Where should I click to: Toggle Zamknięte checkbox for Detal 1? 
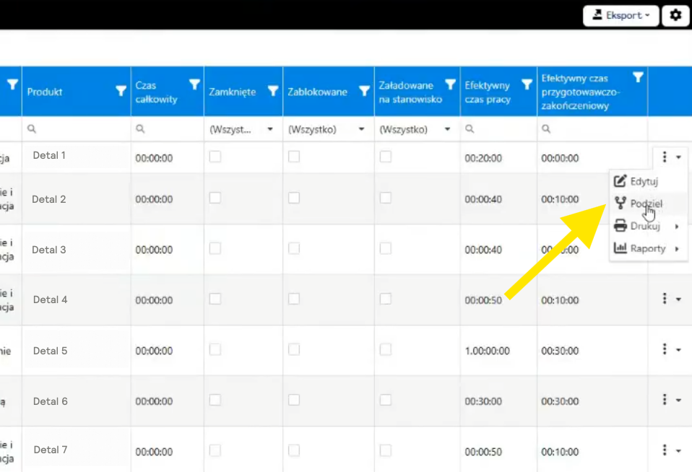coord(215,157)
